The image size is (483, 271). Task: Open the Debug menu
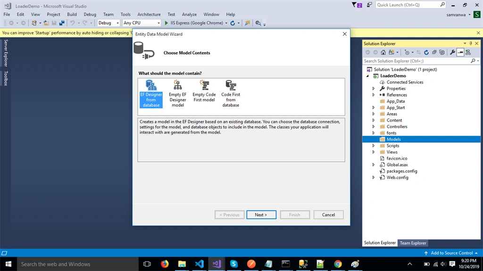tap(90, 15)
